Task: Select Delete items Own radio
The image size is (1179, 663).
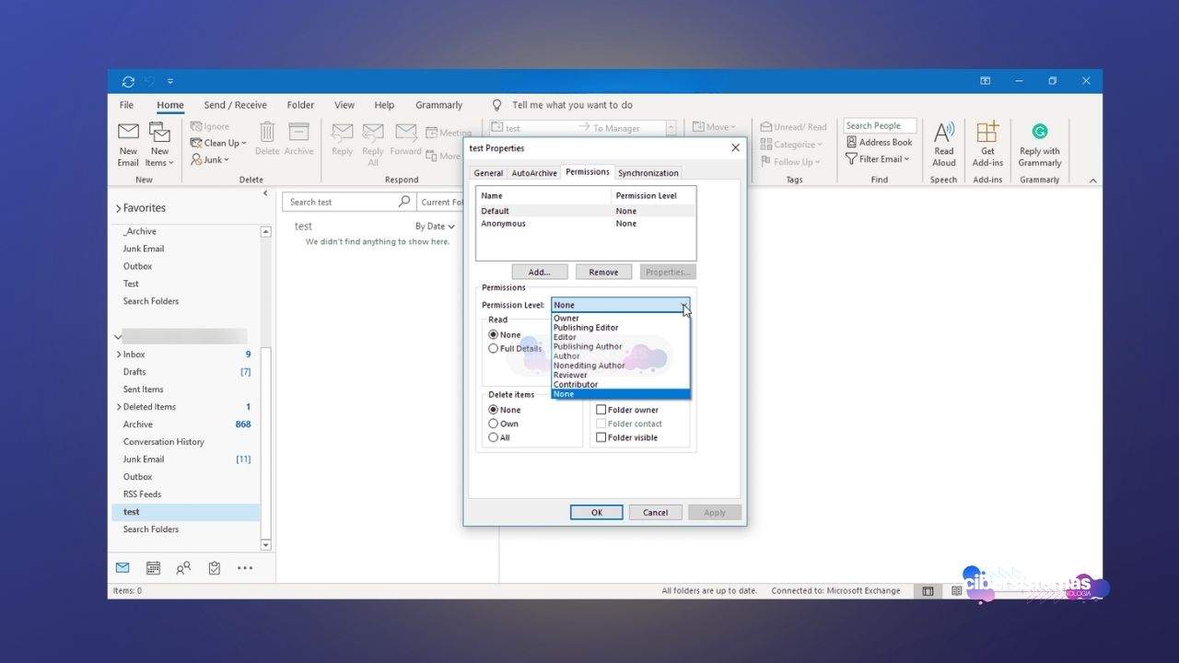Action: point(494,424)
